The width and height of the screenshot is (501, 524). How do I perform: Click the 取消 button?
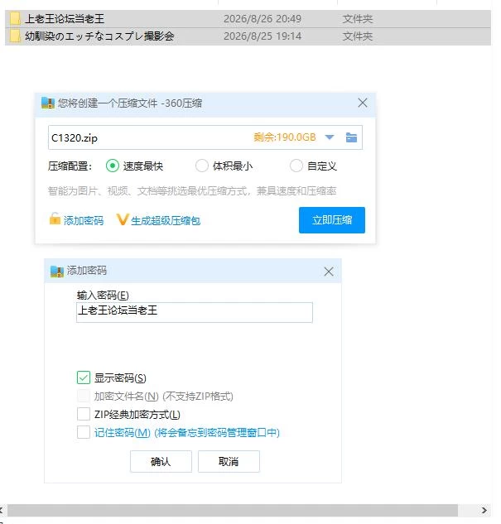coord(229,462)
